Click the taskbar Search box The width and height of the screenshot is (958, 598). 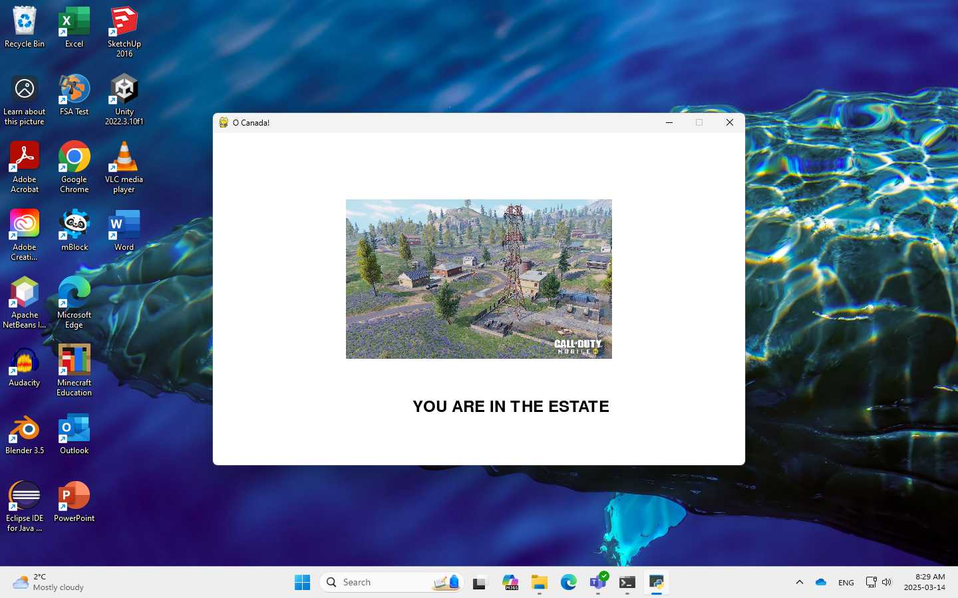392,582
